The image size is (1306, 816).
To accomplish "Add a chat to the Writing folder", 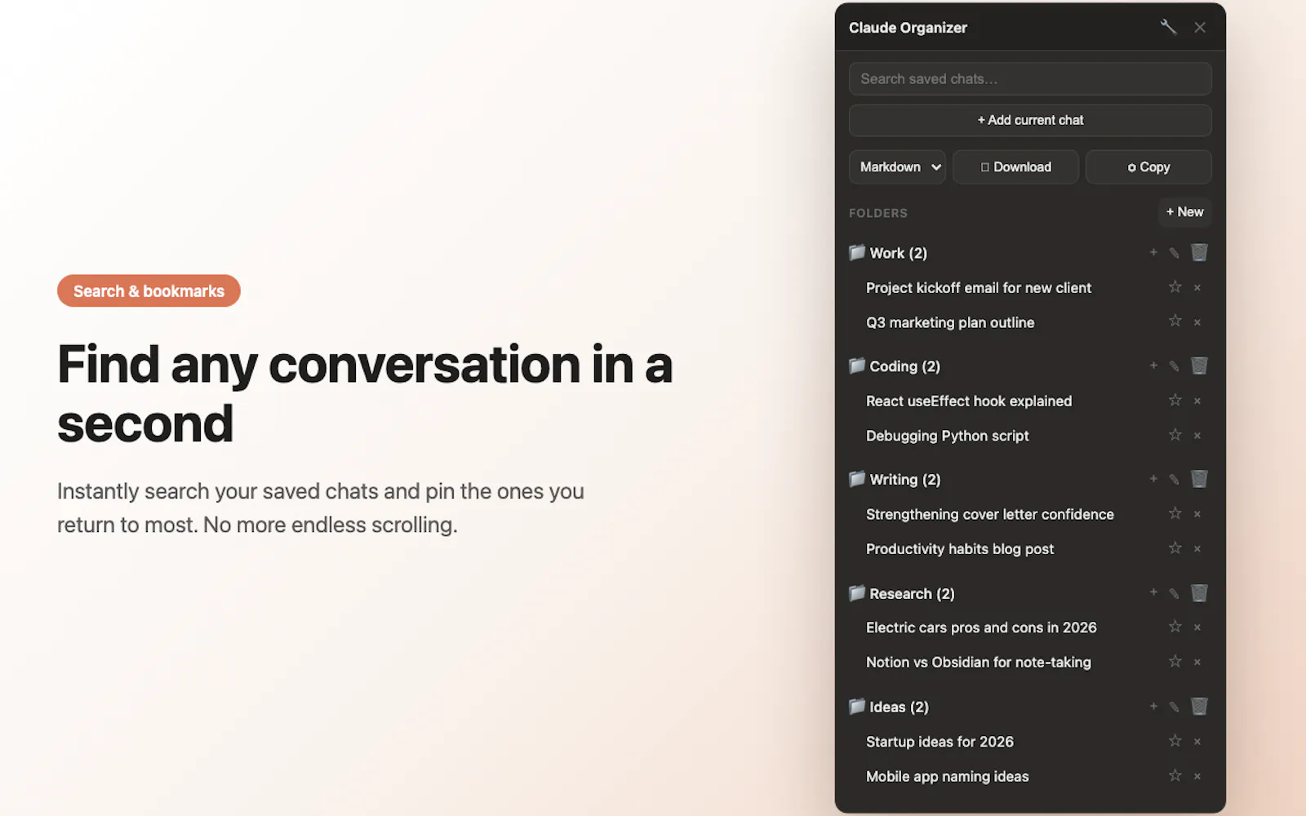I will [1153, 479].
